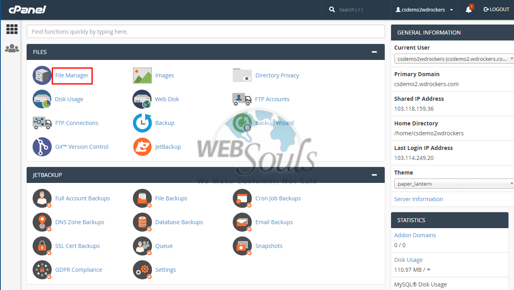Click the Email Backups link
The width and height of the screenshot is (514, 290).
pyautogui.click(x=274, y=222)
